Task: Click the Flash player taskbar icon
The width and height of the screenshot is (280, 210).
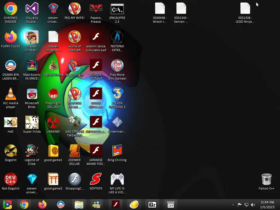Action: (116, 205)
